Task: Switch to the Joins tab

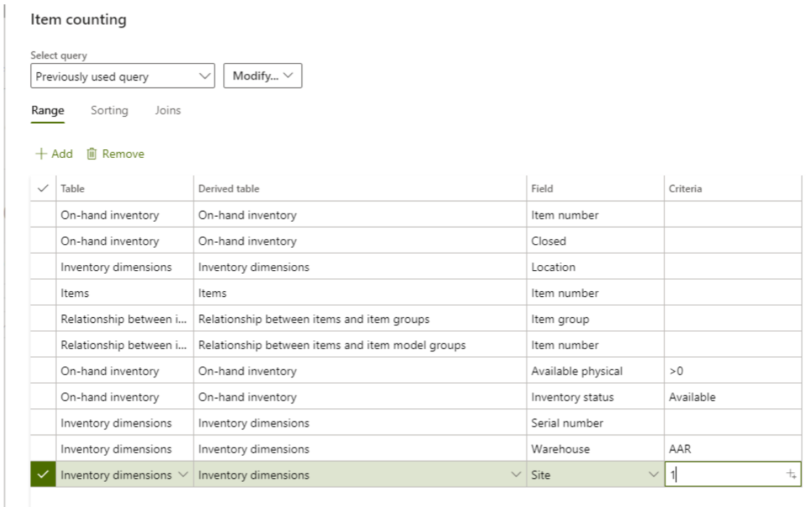Action: click(167, 111)
